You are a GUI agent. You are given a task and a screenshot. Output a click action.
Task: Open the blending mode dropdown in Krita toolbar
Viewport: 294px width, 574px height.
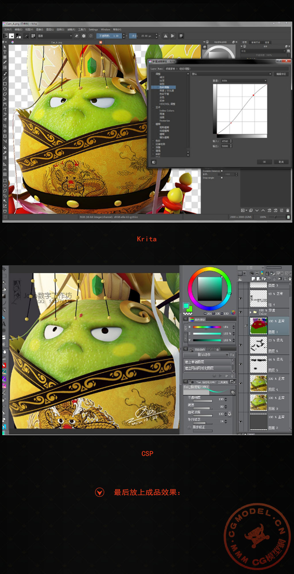pos(55,36)
